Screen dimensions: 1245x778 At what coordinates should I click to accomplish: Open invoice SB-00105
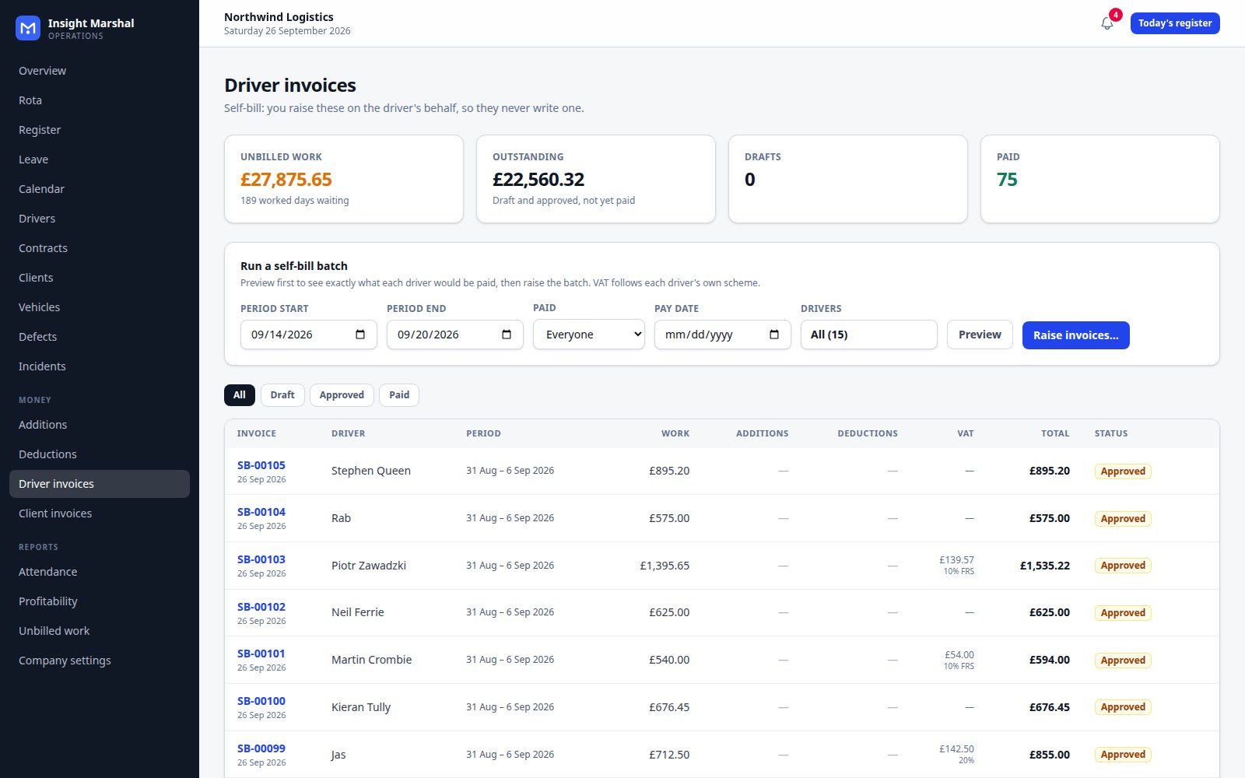click(261, 465)
